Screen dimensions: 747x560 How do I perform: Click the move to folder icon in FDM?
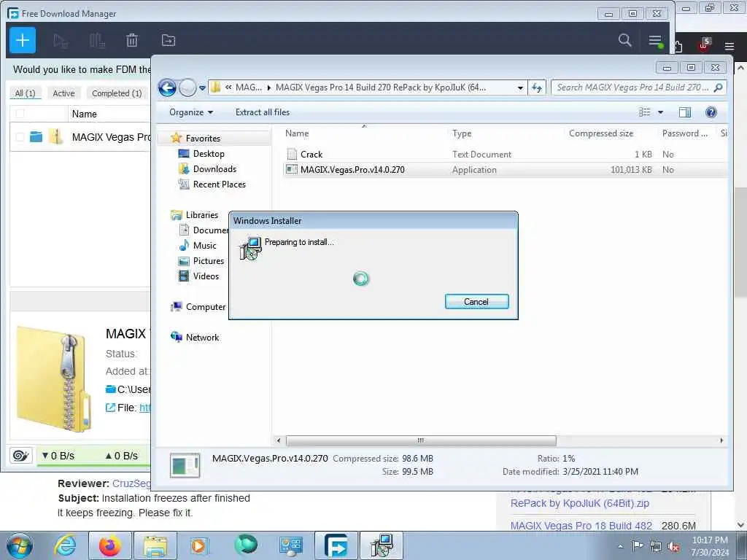[x=169, y=41]
